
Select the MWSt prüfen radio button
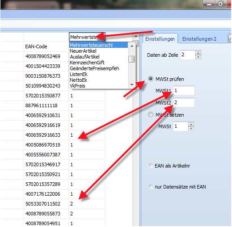point(151,79)
